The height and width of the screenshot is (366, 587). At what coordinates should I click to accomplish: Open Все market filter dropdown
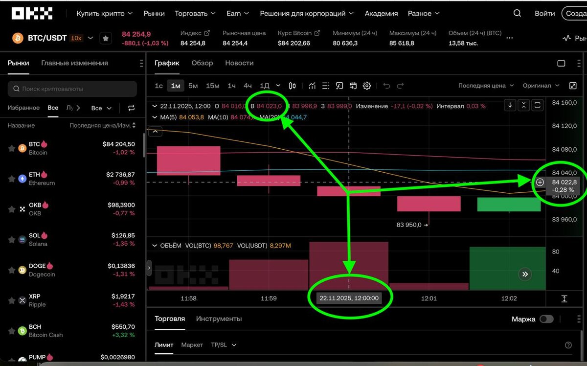tap(101, 108)
